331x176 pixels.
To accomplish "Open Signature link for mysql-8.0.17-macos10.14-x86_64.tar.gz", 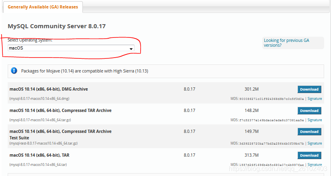I will pyautogui.click(x=314, y=120).
